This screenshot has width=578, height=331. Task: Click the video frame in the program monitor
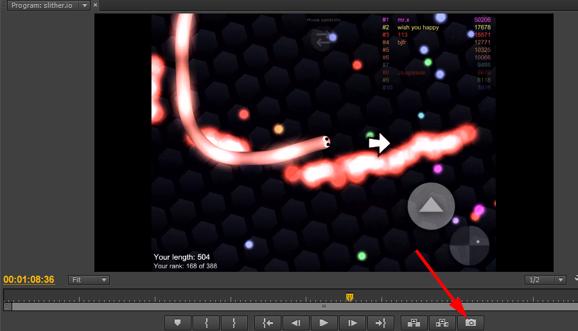pos(324,143)
